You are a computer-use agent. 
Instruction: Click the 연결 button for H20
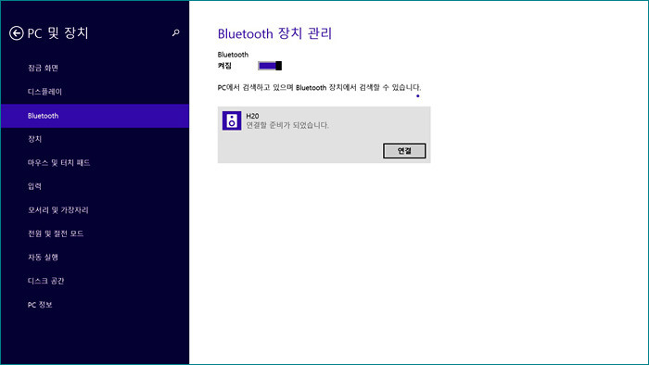(x=404, y=151)
